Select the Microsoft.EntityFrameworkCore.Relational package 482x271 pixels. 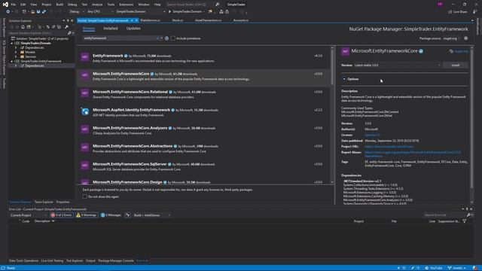[204, 95]
